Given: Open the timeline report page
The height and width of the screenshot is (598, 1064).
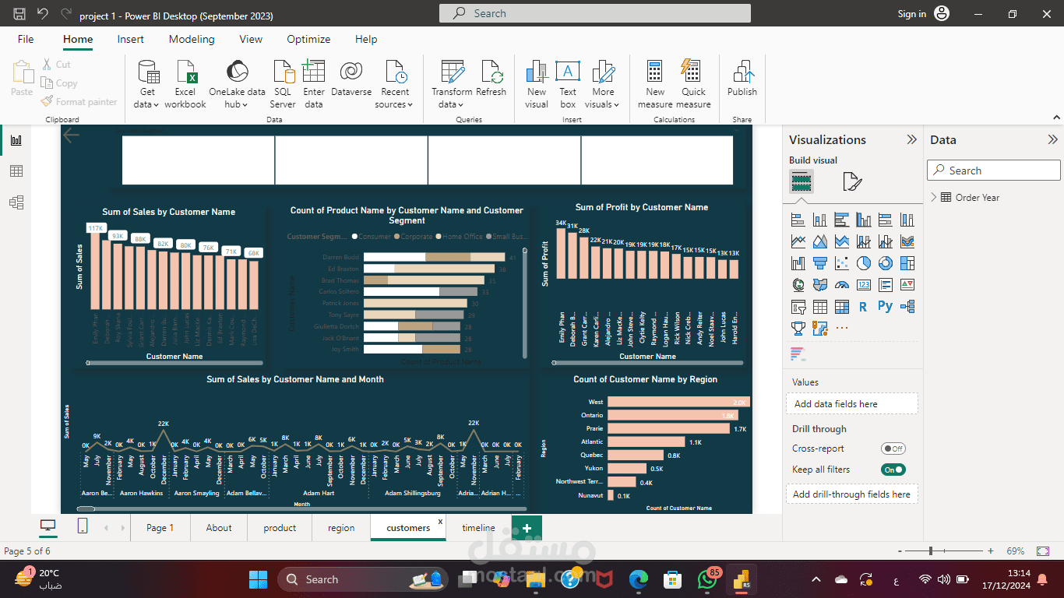Looking at the screenshot, I should point(477,528).
